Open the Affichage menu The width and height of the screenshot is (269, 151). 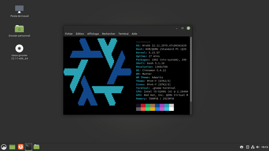(x=93, y=34)
